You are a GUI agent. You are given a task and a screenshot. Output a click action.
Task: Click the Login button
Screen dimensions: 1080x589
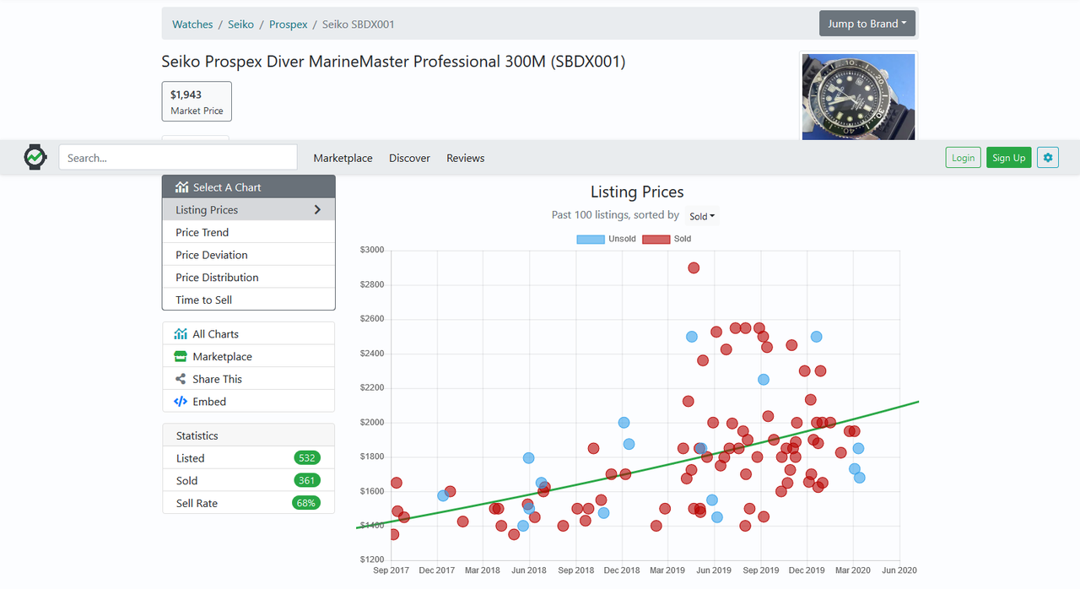point(963,158)
